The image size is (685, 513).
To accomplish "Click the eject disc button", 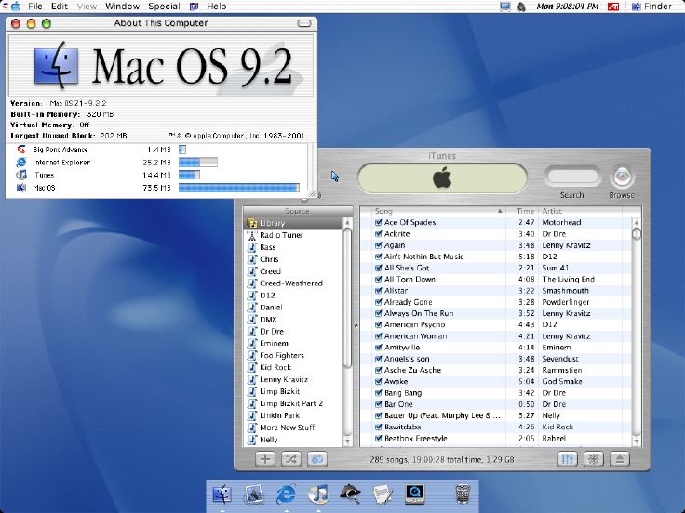I will point(619,459).
